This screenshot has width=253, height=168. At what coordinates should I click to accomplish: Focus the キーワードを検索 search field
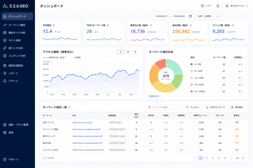coord(164,107)
